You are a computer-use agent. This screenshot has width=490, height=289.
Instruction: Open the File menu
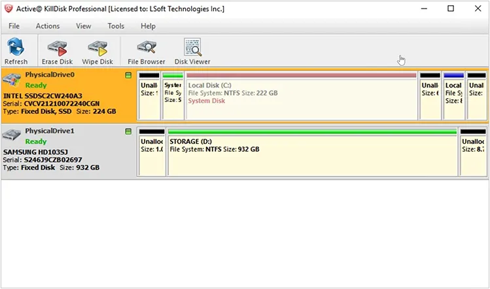point(14,26)
